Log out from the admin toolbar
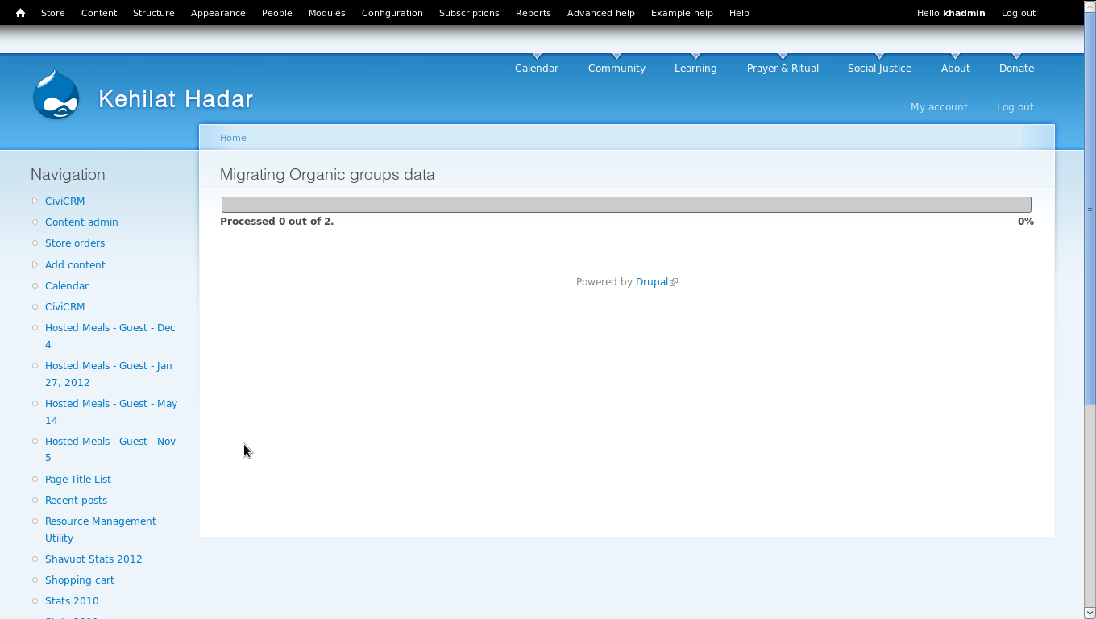 click(x=1018, y=13)
